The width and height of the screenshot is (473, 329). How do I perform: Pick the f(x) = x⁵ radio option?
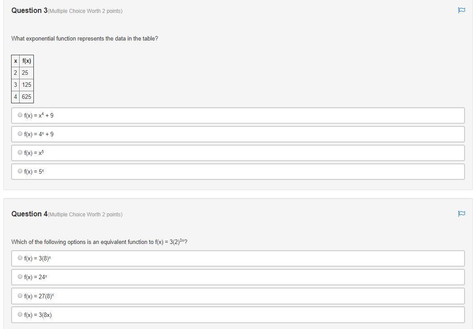point(20,152)
